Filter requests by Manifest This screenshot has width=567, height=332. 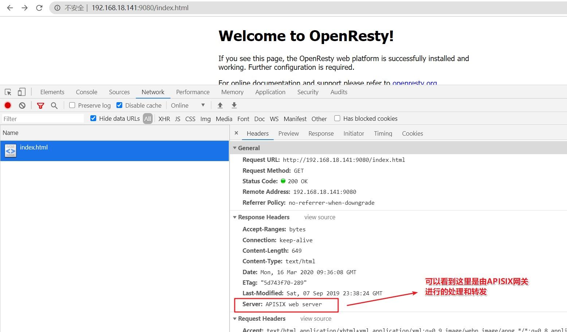point(295,119)
